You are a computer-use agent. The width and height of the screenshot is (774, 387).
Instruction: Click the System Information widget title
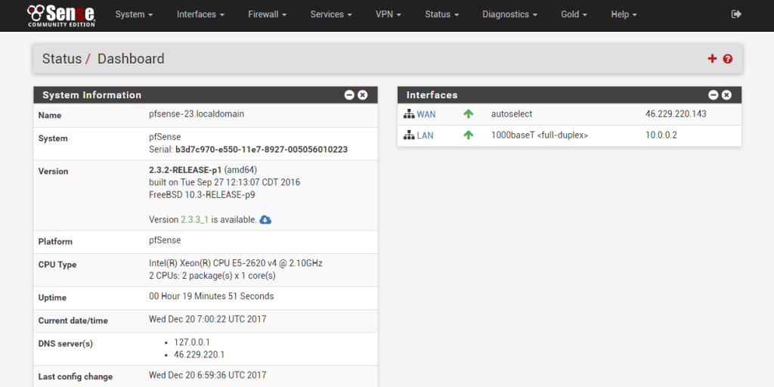pyautogui.click(x=91, y=94)
